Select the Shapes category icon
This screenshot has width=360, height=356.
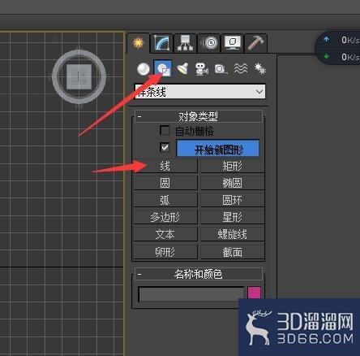pos(163,68)
